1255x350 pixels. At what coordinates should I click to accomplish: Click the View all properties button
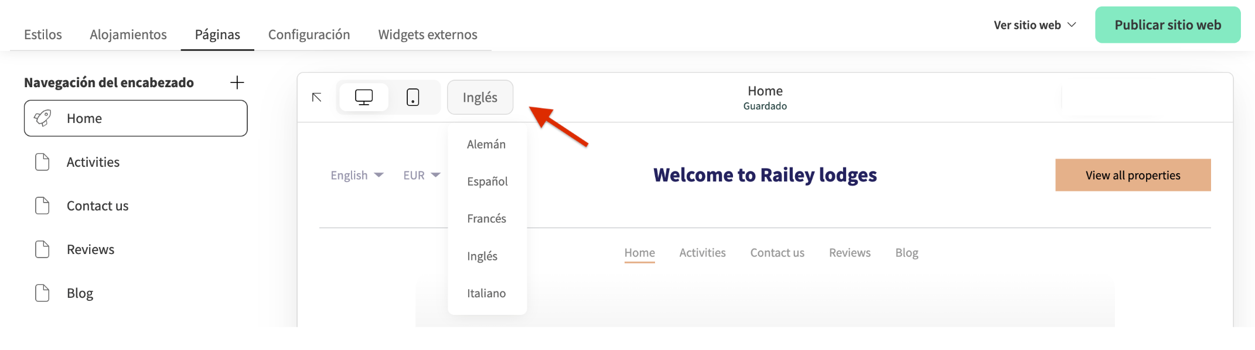(1133, 175)
